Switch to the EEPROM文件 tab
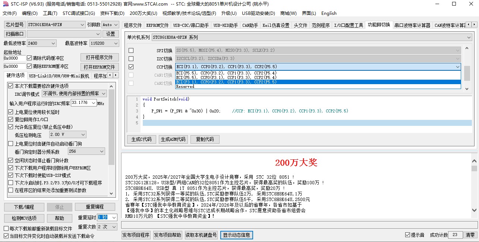Image resolution: width=479 pixels, height=242 pixels. click(x=157, y=25)
